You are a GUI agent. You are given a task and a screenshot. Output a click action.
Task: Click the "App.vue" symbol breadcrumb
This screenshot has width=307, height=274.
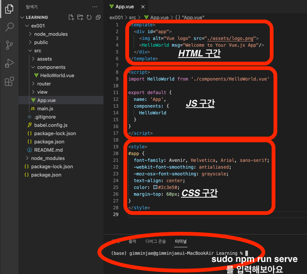pyautogui.click(x=190, y=17)
